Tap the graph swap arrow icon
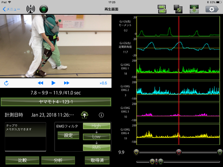The image size is (223, 167). [194, 9]
